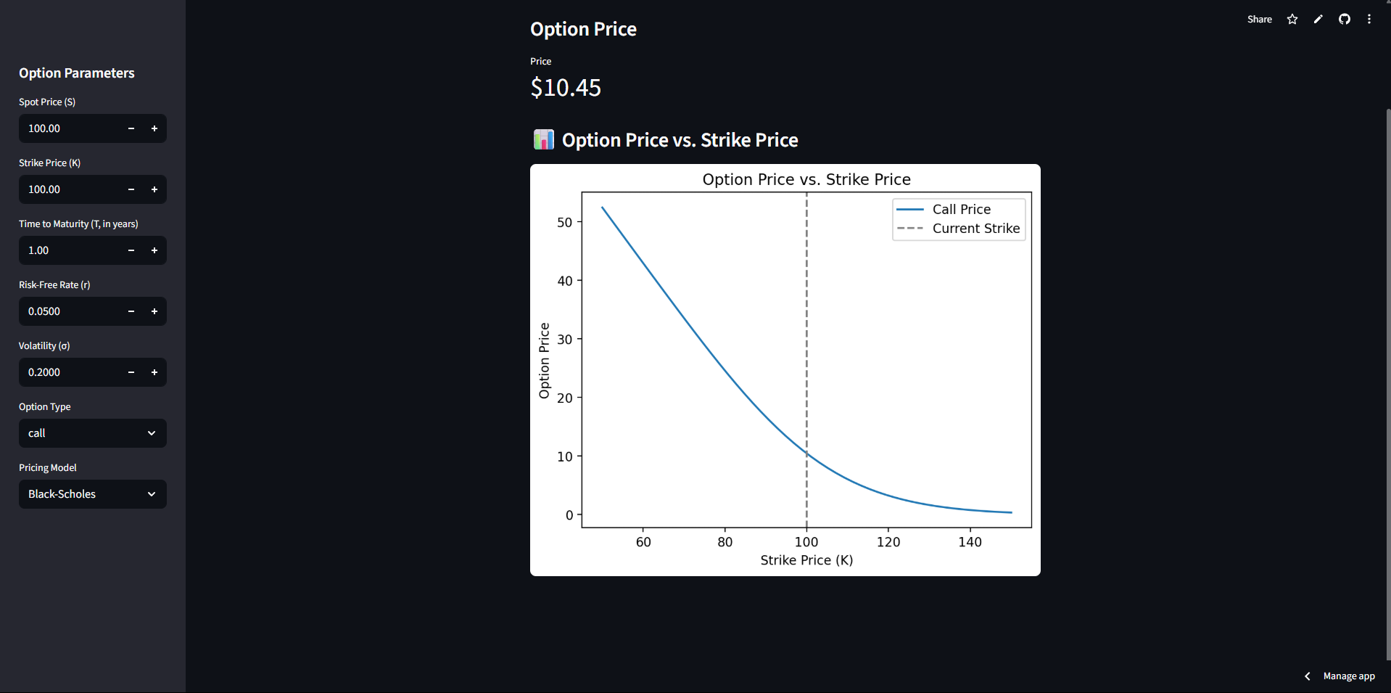Increase Time to Maturity value
Screen dimensions: 1391x693
(154, 250)
